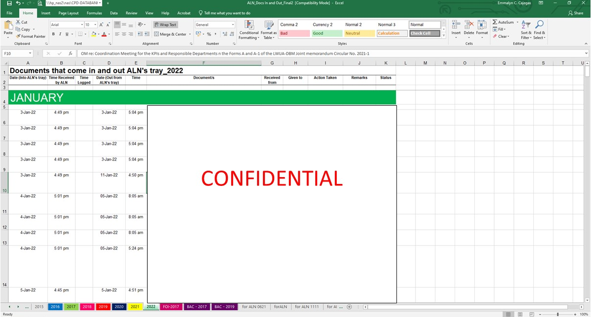Decrease font size
The height and width of the screenshot is (317, 592).
pyautogui.click(x=108, y=24)
